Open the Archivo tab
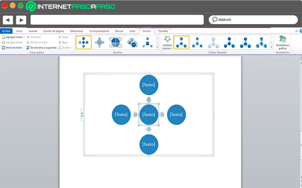The height and width of the screenshot is (188, 302). [6, 31]
